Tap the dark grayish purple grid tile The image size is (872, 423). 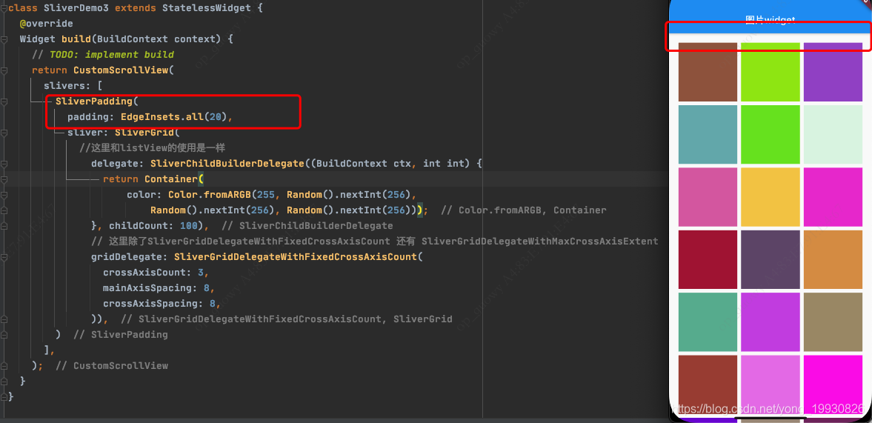coord(771,259)
